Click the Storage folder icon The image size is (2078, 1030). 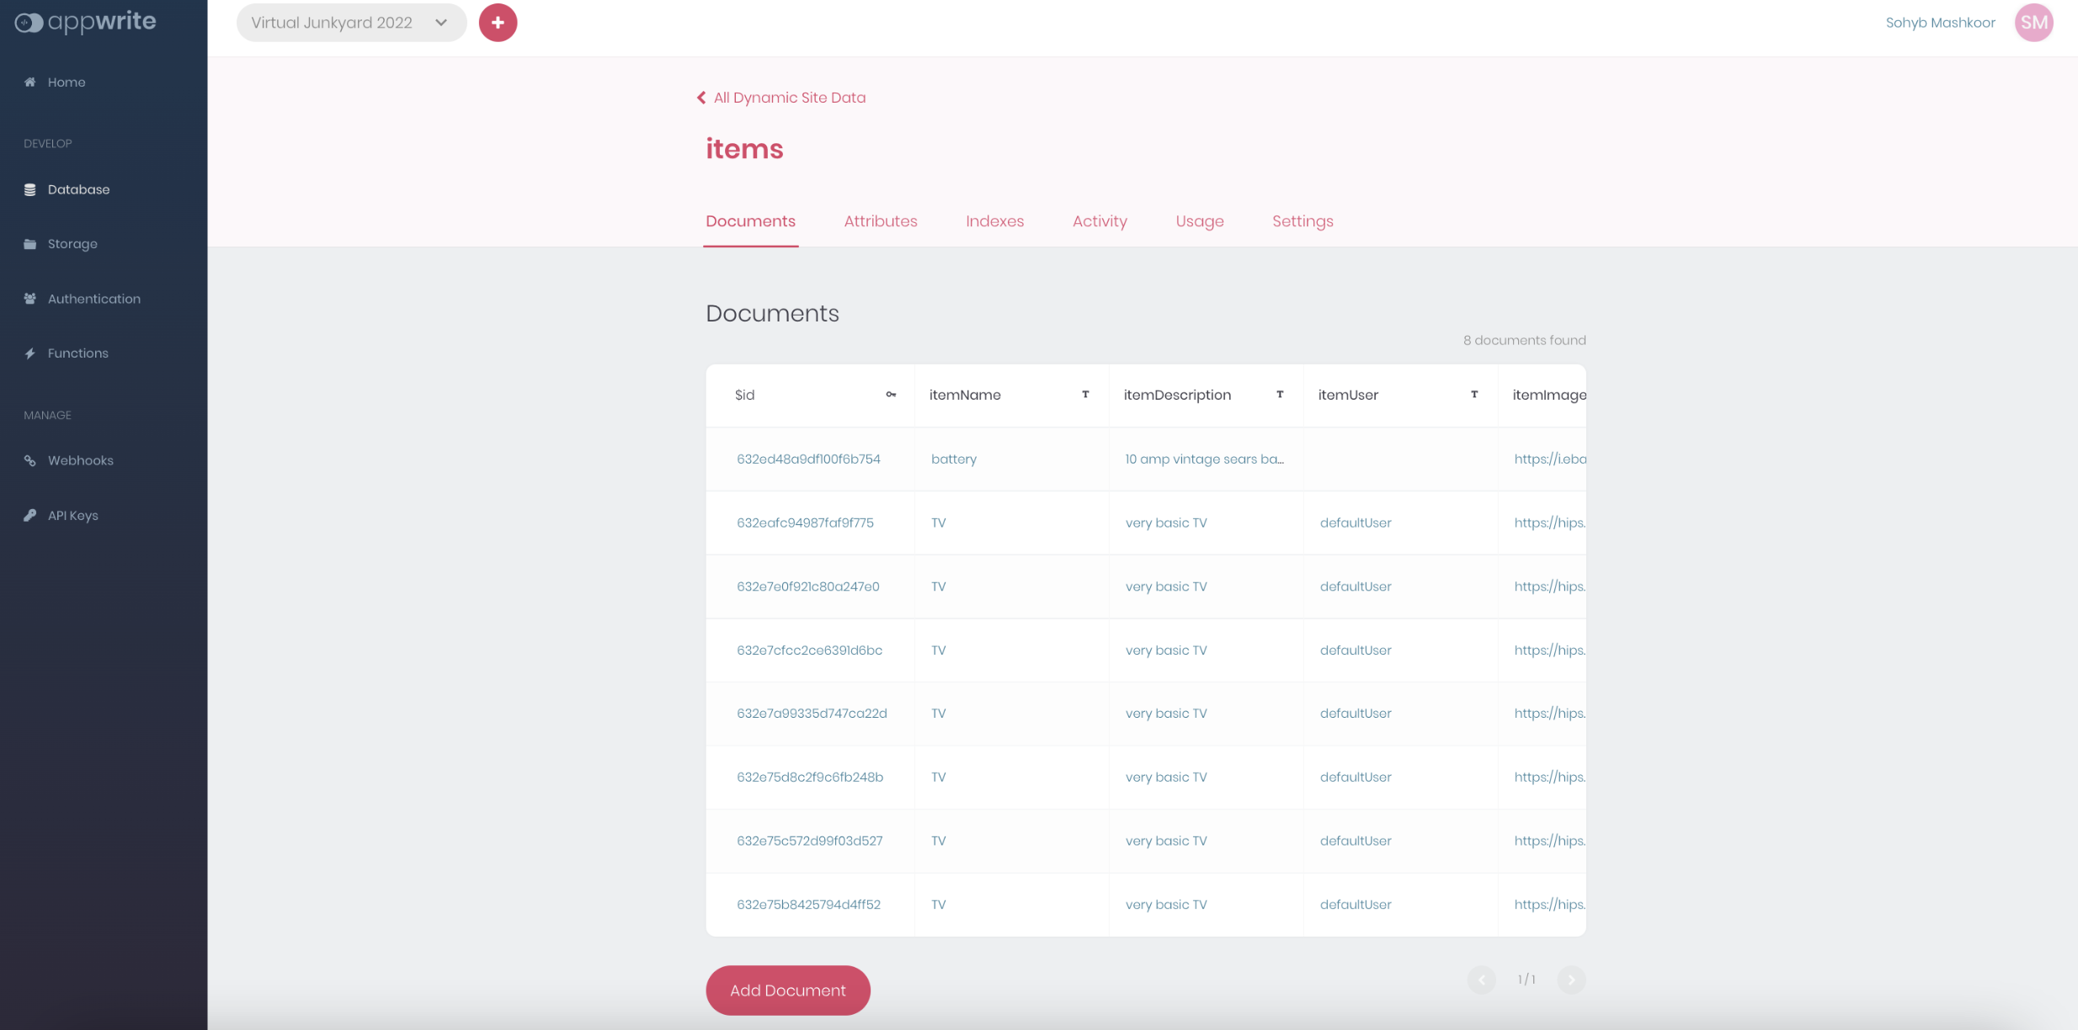click(30, 244)
